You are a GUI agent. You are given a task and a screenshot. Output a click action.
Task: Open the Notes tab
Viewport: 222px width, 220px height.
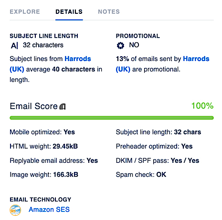109,12
